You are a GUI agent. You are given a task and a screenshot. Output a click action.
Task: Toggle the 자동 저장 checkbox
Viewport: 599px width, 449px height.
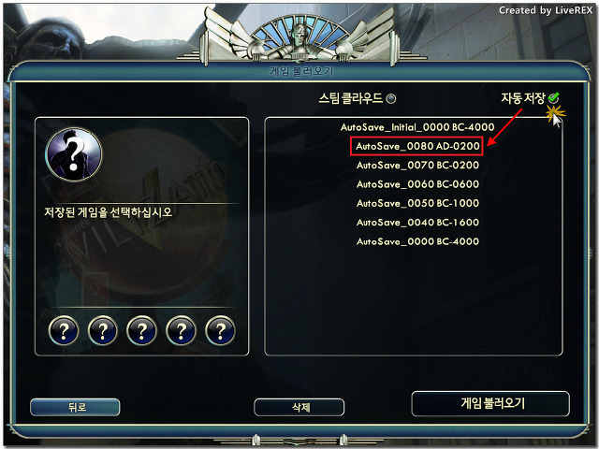pyautogui.click(x=553, y=97)
